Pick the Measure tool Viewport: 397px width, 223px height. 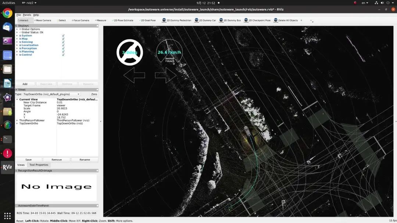pos(101,20)
